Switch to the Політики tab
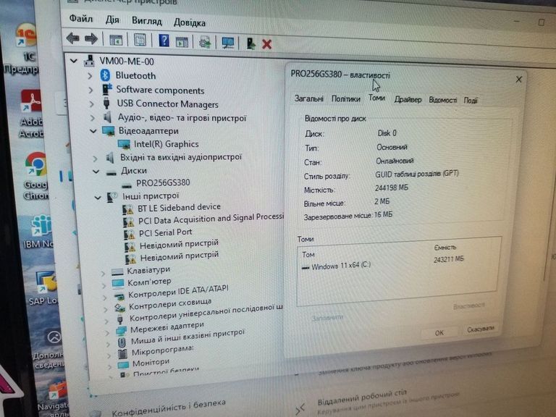 coord(346,99)
